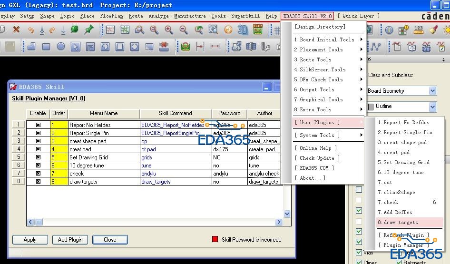450x264 pixels.
Task: Select the Shape Add Circle tool
Action: 61,47
